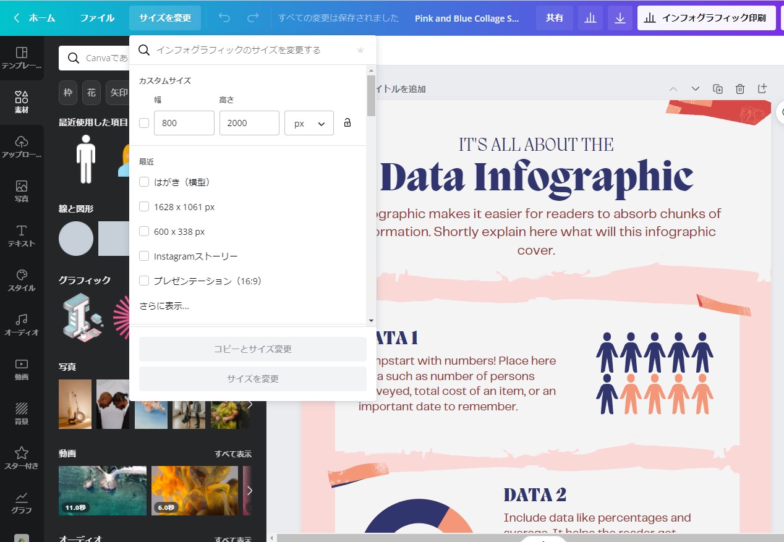Open the 写真 photos sidebar panel
784x542 pixels.
point(22,192)
